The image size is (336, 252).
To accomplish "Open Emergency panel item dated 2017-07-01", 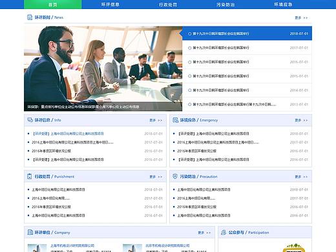I will [x=218, y=142].
